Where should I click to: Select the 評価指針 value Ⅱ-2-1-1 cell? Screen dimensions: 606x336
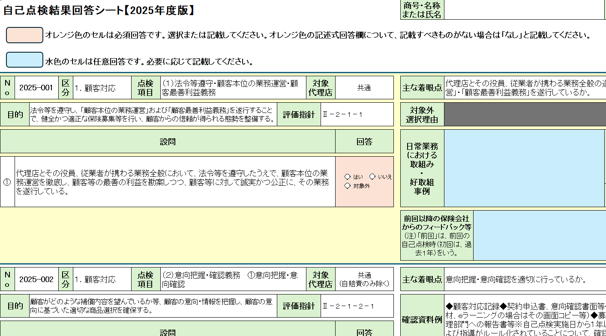click(357, 114)
